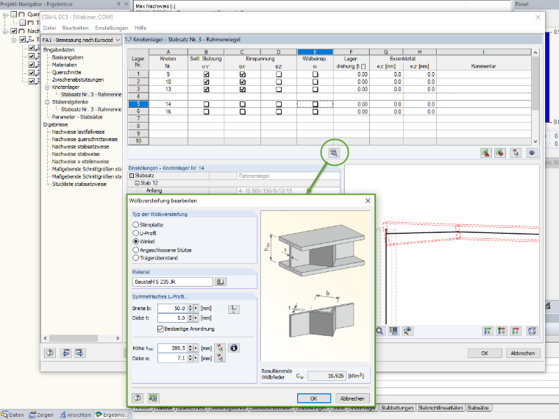Click pick icon next to Dicke s
The image size is (559, 419).
(x=220, y=358)
